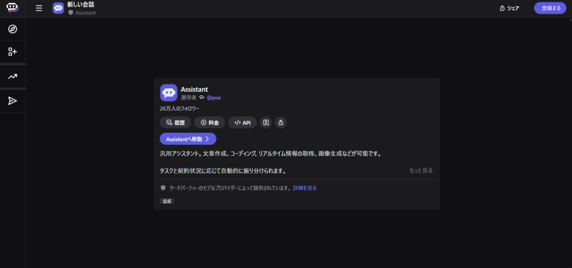Click the create bot plus icon
This screenshot has height=268, width=572.
pos(12,52)
